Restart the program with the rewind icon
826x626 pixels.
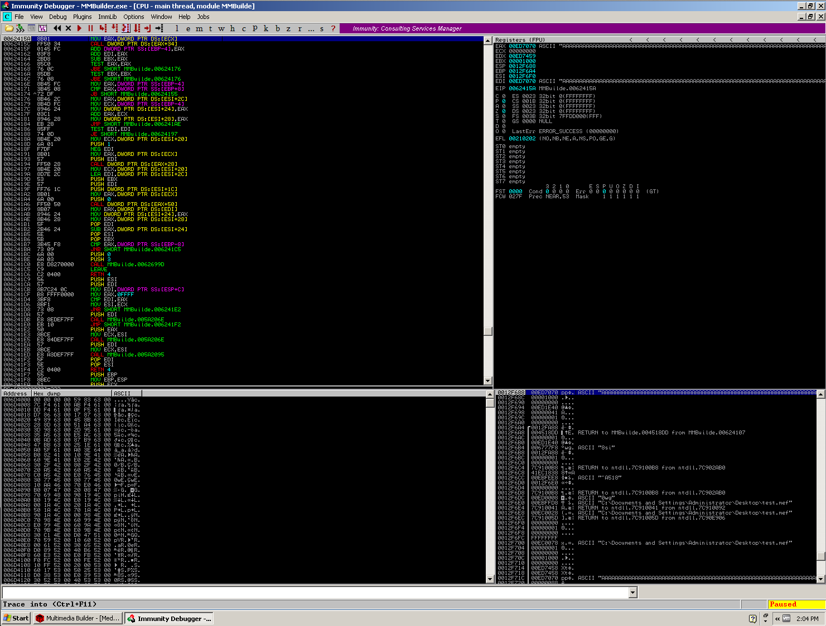pyautogui.click(x=57, y=28)
